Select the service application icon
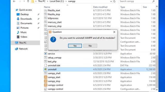The height and width of the screenshot is (92, 165). coord(46,54)
